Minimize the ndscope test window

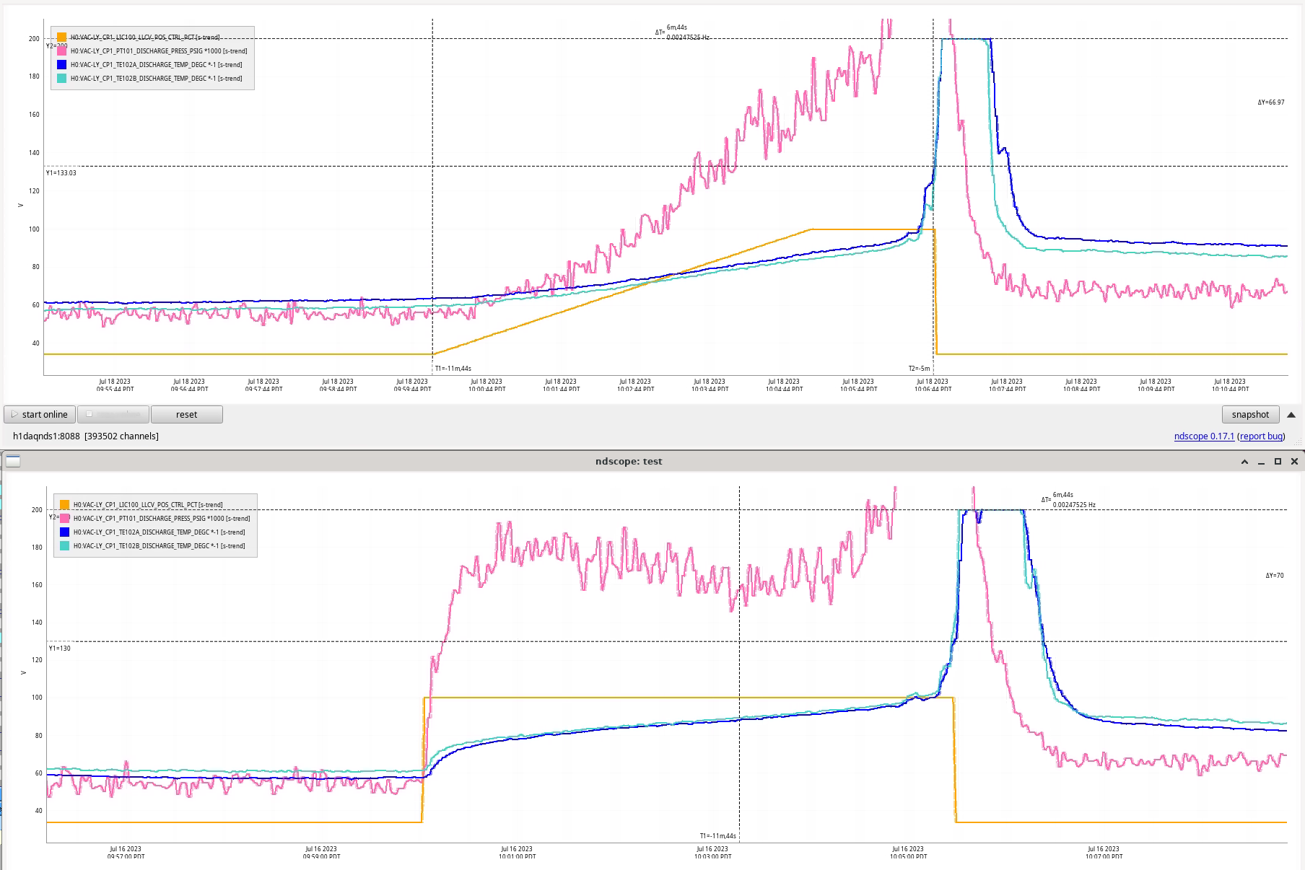point(1261,462)
